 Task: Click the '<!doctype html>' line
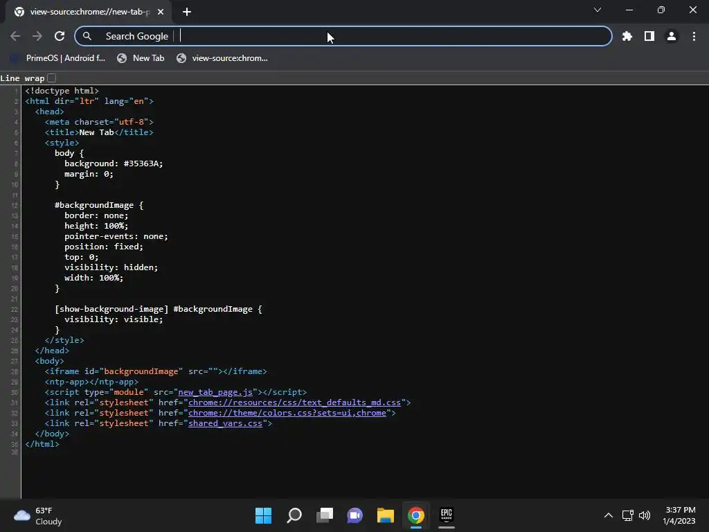(x=62, y=91)
